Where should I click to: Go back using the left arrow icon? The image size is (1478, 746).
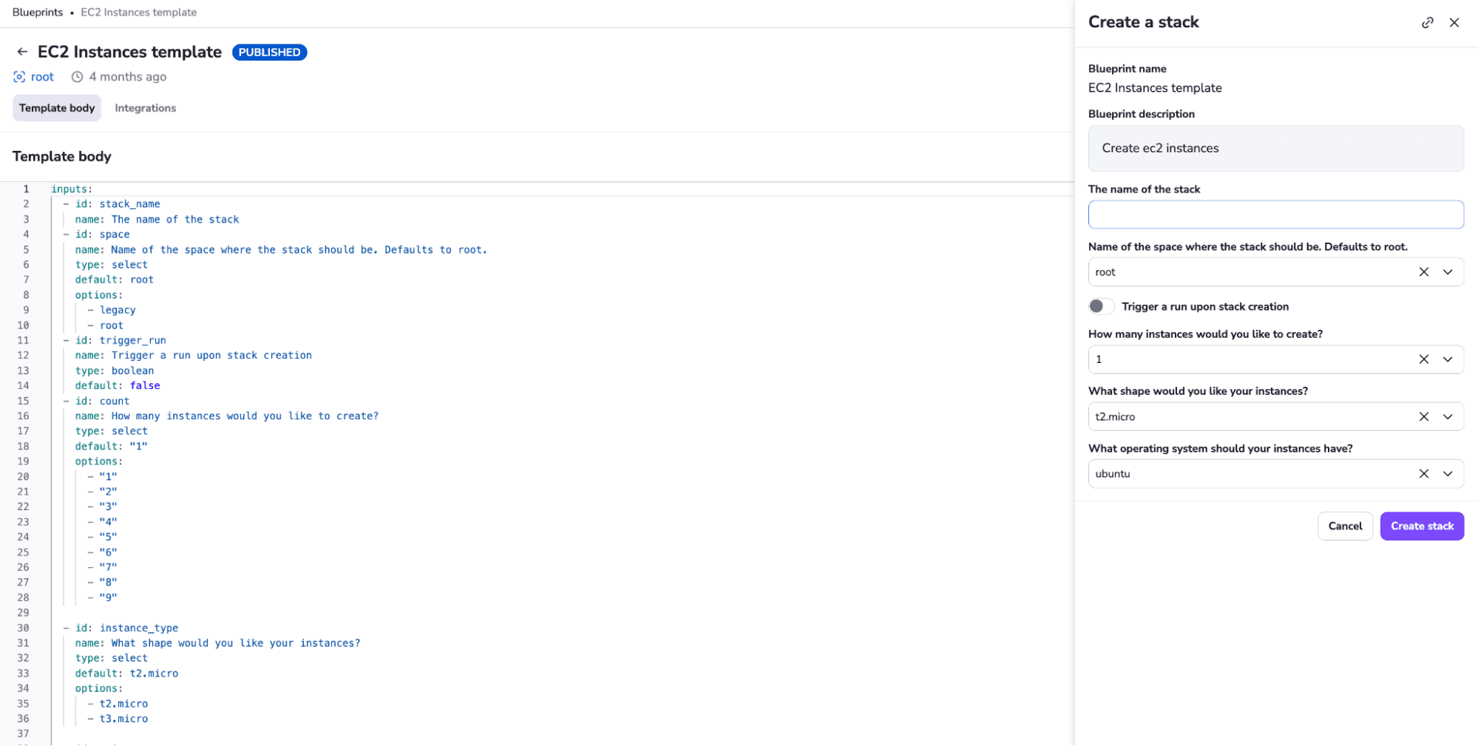[22, 52]
